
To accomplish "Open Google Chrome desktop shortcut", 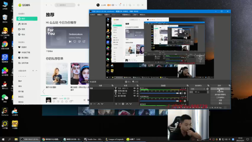I will click(5, 45).
